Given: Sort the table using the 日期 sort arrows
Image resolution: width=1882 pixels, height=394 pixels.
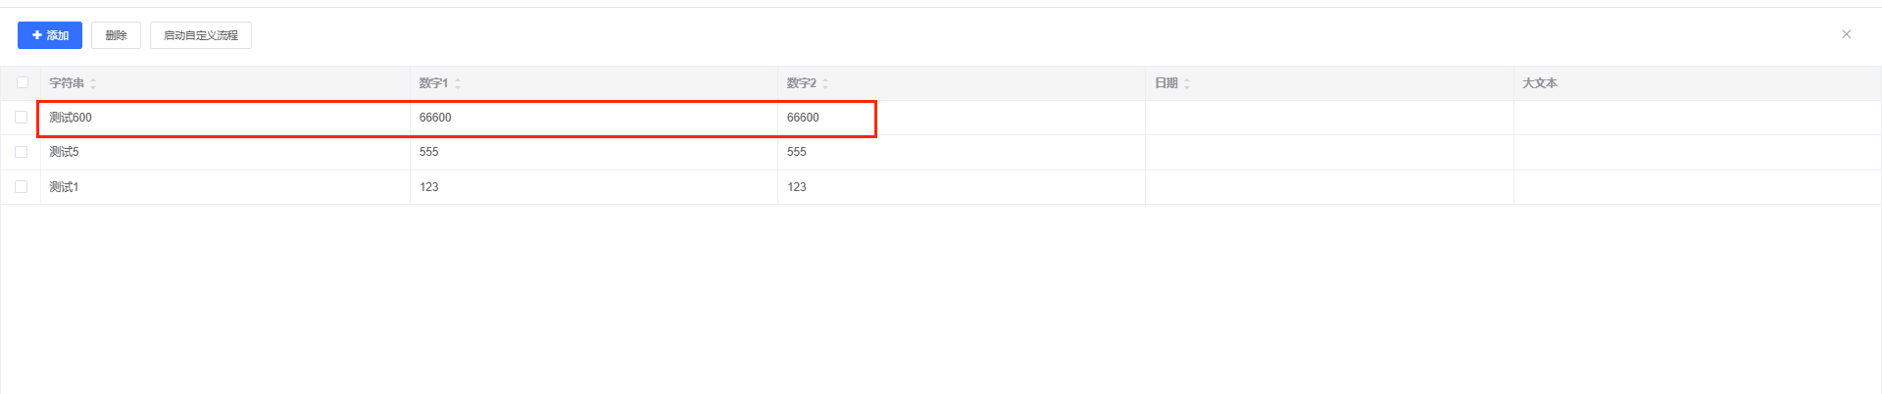Looking at the screenshot, I should point(1187,83).
